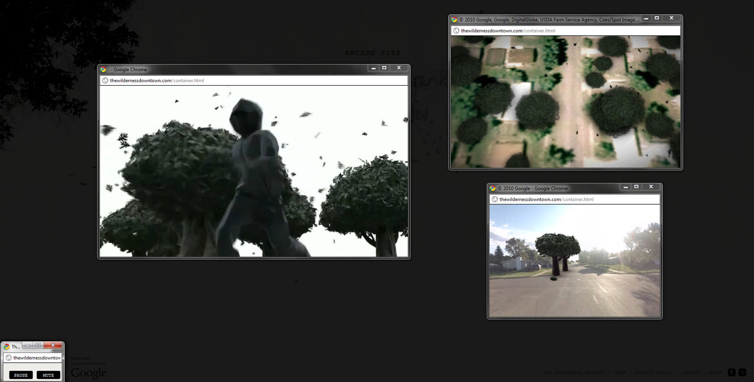Viewport: 754px width, 382px height.
Task: Click the Google logo at bottom left
Action: (88, 373)
